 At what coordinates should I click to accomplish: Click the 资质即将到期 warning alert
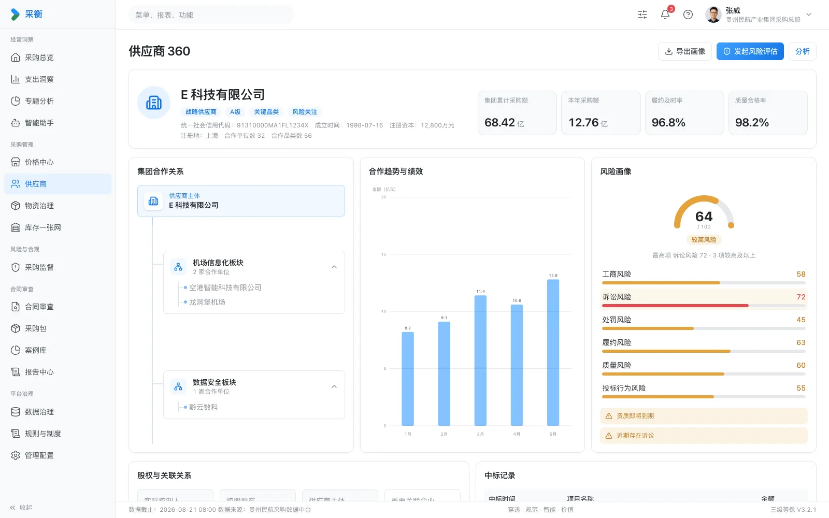pyautogui.click(x=704, y=416)
